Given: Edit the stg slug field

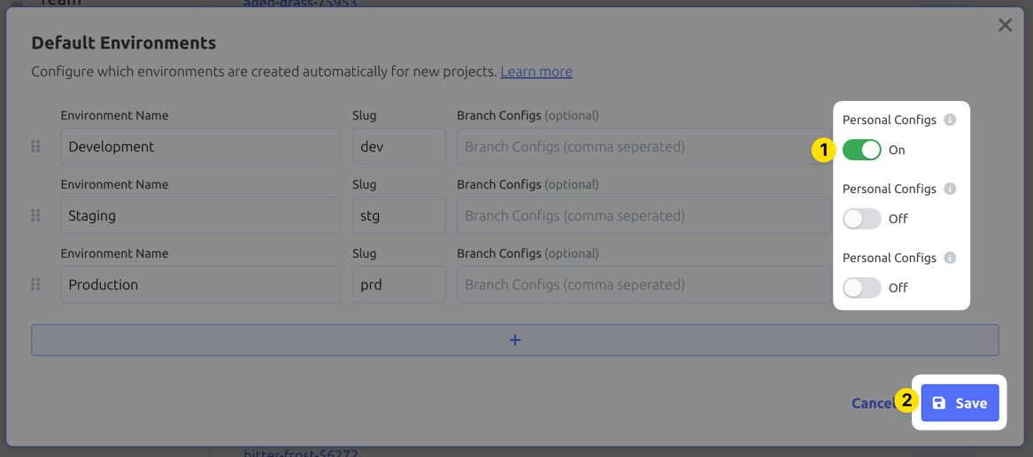Looking at the screenshot, I should point(399,215).
